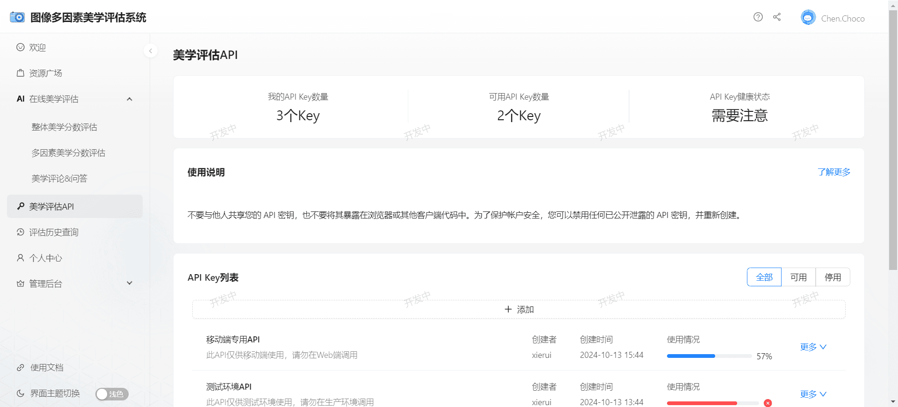The image size is (898, 407).
Task: Click the help question mark icon
Action: coord(758,17)
